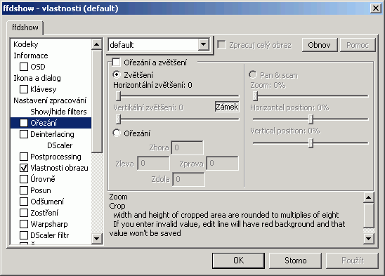Select Kodeky in the settings list
Image resolution: width=385 pixels, height=276 pixels.
pyautogui.click(x=26, y=44)
